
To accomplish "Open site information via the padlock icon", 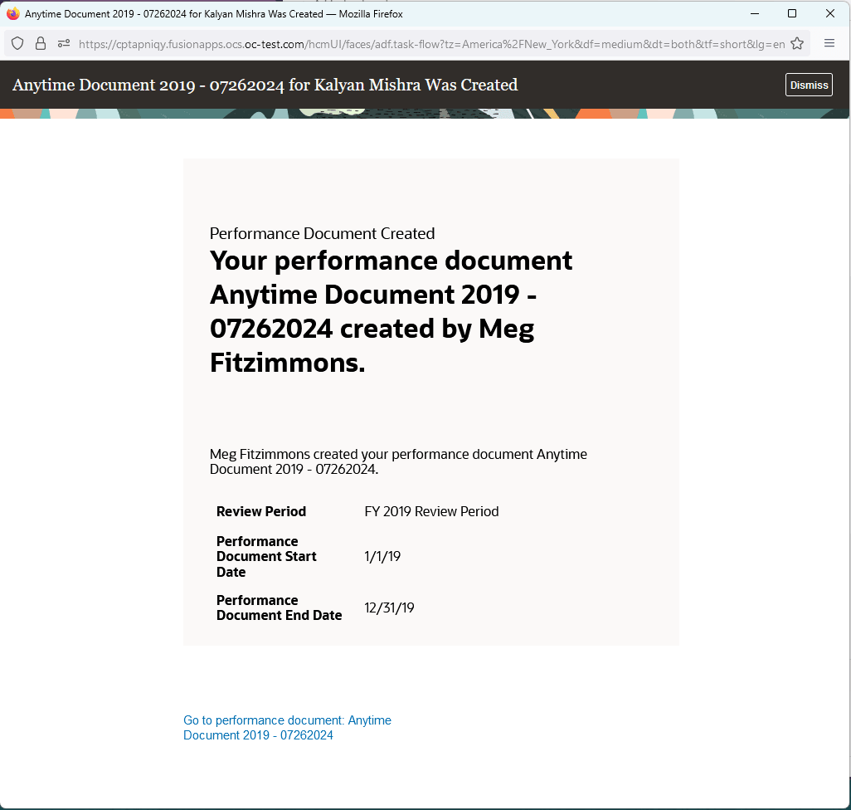I will pyautogui.click(x=40, y=43).
